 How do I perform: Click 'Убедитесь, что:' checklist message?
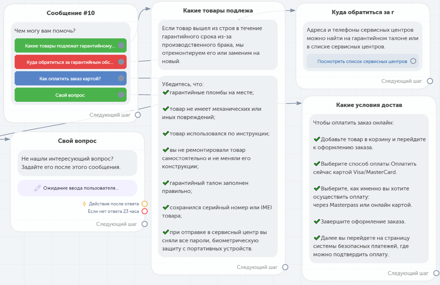pos(218,167)
